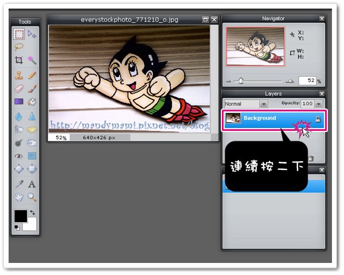Toggle the Background layer lock icon
The width and height of the screenshot is (344, 275).
(x=318, y=119)
